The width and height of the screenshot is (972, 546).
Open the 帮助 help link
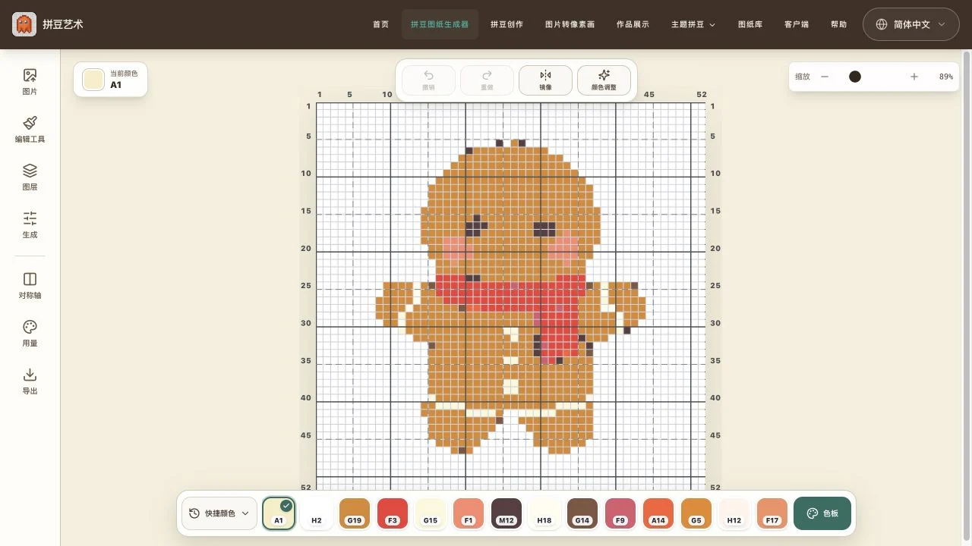click(x=838, y=24)
